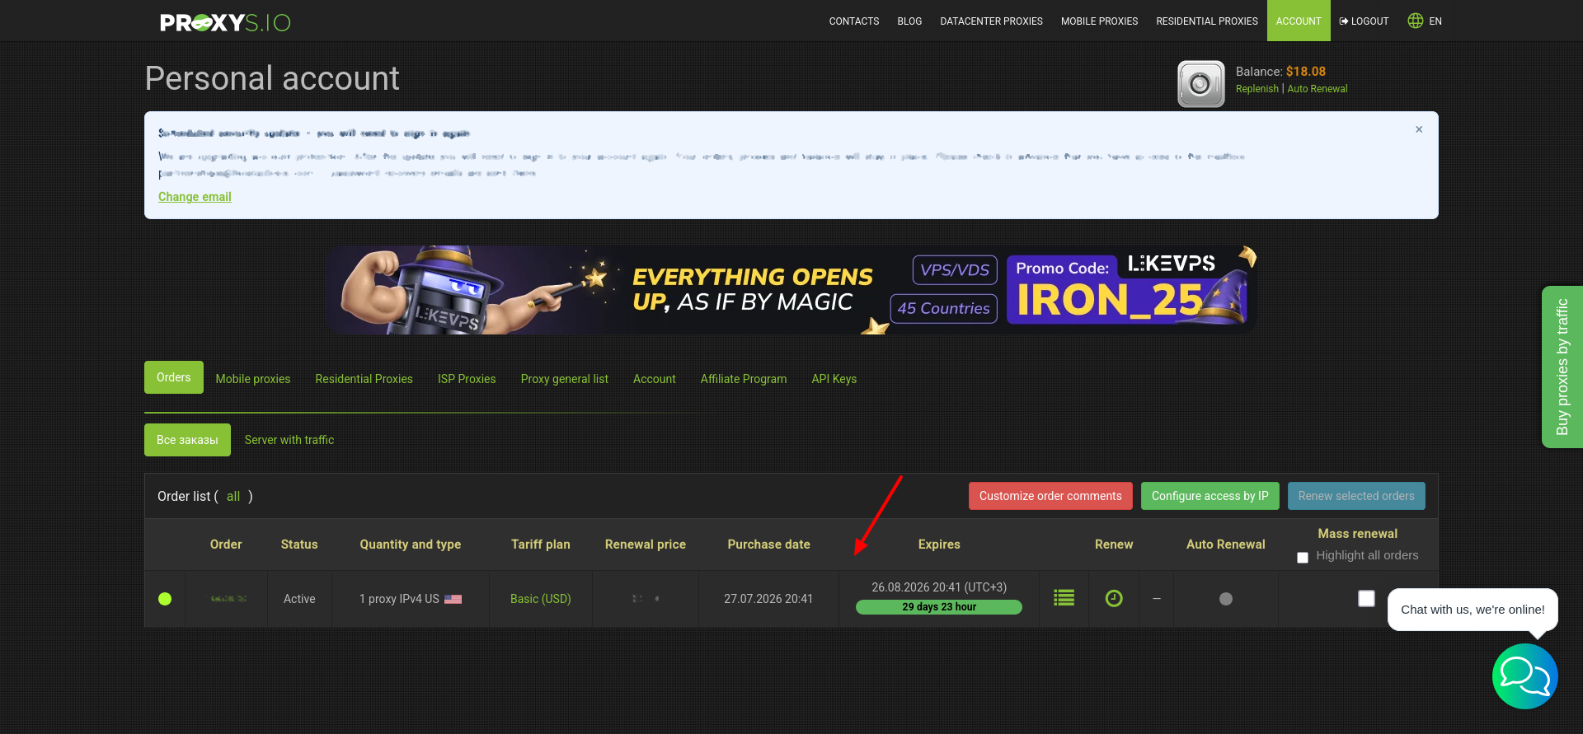The image size is (1583, 734).
Task: Go to Blog
Action: (909, 21)
